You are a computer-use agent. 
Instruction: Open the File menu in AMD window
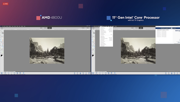[x=3, y=26]
